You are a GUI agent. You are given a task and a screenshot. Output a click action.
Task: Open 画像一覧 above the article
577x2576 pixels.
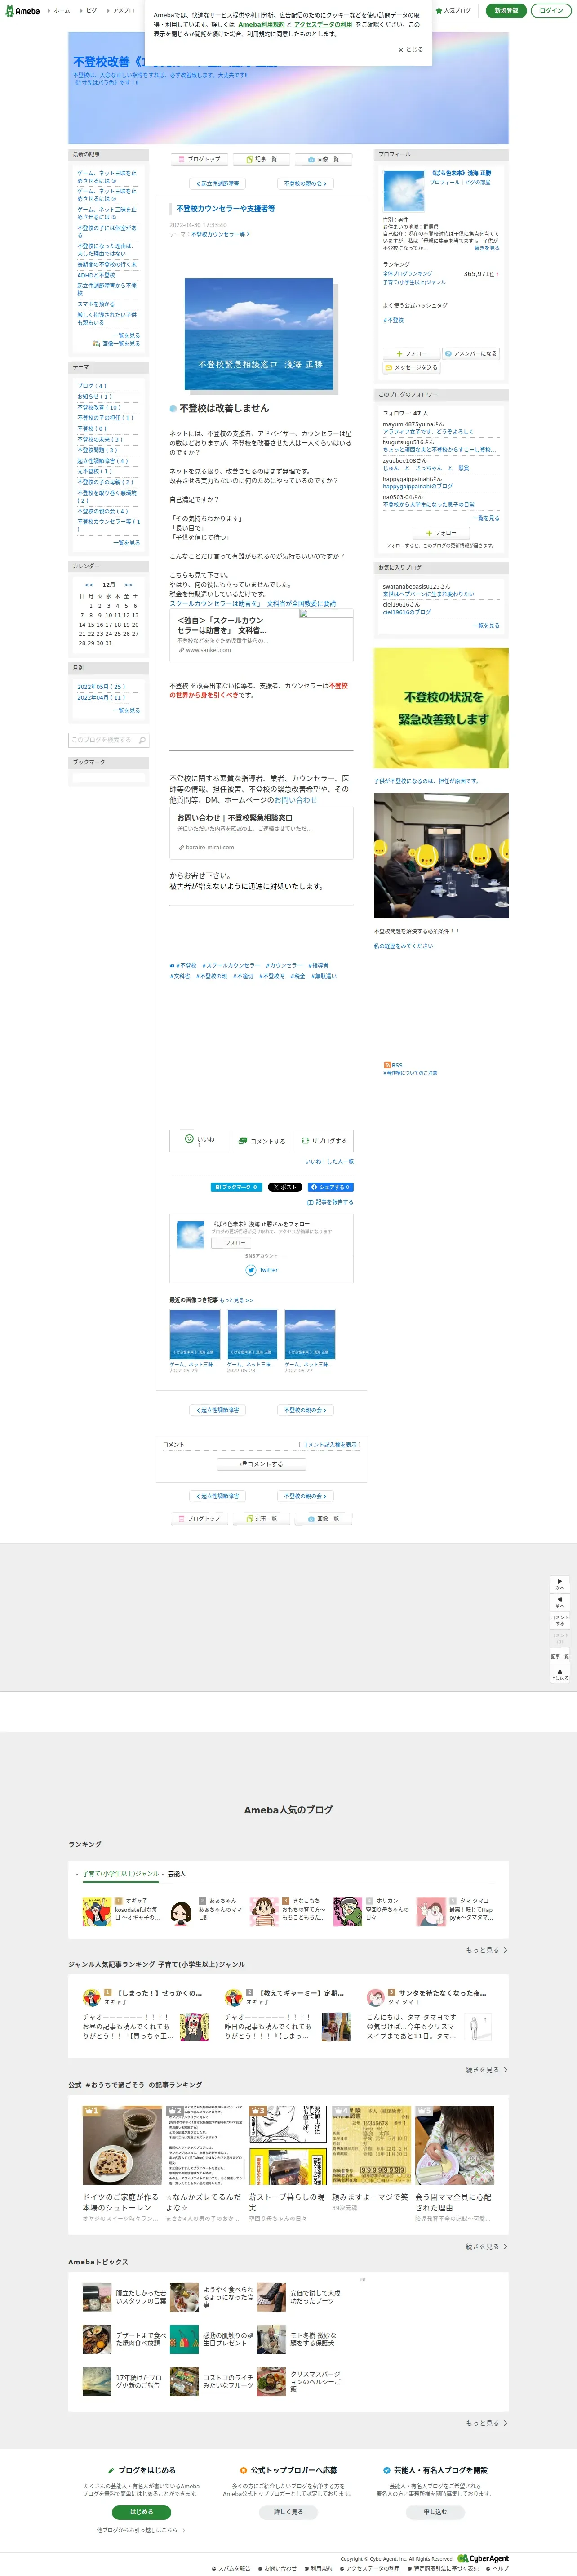pos(324,159)
